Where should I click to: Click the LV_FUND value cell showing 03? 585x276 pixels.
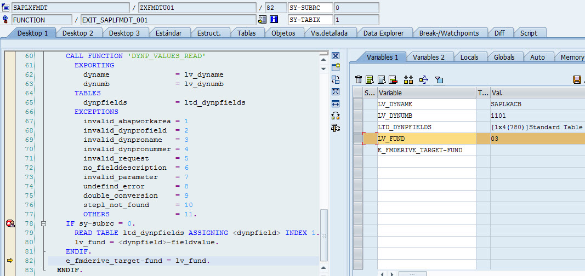click(x=538, y=139)
